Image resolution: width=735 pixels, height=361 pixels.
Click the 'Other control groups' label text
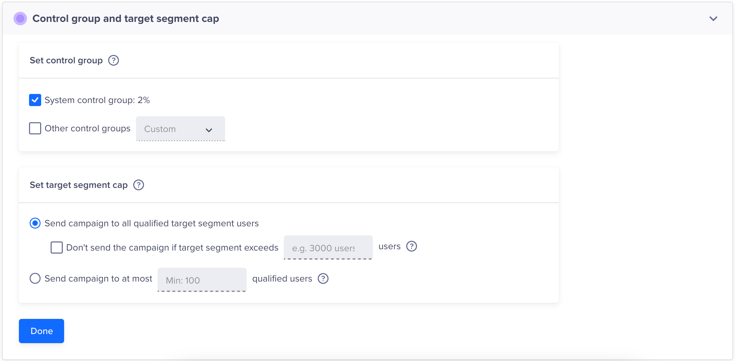coord(87,128)
